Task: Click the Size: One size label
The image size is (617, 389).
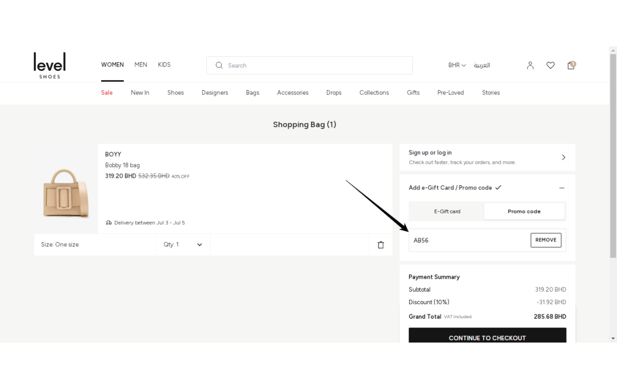Action: pos(60,244)
